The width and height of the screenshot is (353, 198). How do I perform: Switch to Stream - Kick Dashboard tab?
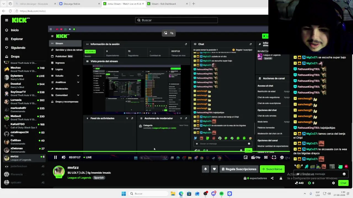click(168, 4)
